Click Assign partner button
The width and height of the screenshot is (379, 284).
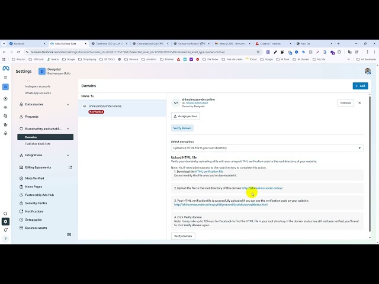pyautogui.click(x=185, y=116)
